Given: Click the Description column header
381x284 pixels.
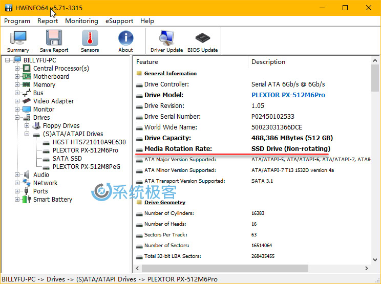Looking at the screenshot, I should click(x=309, y=62).
